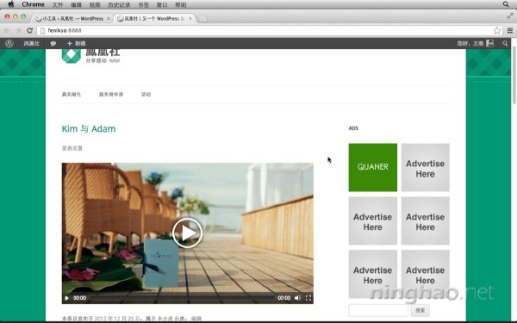
Task: Close the active 凤凰社 tab
Action: click(x=190, y=18)
